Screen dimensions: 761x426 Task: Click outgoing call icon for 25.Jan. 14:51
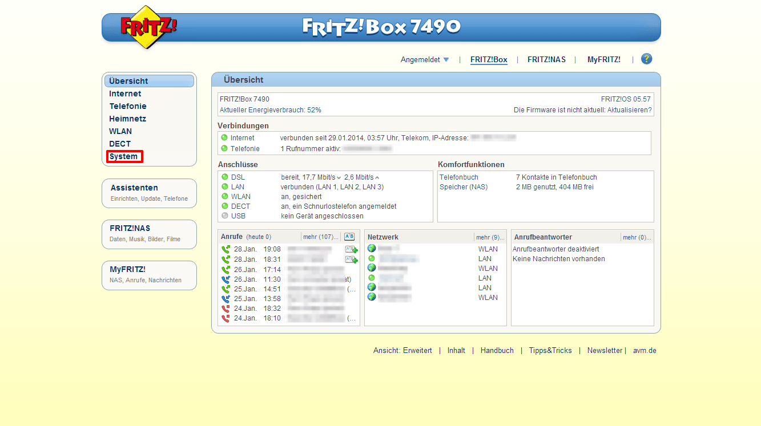226,289
